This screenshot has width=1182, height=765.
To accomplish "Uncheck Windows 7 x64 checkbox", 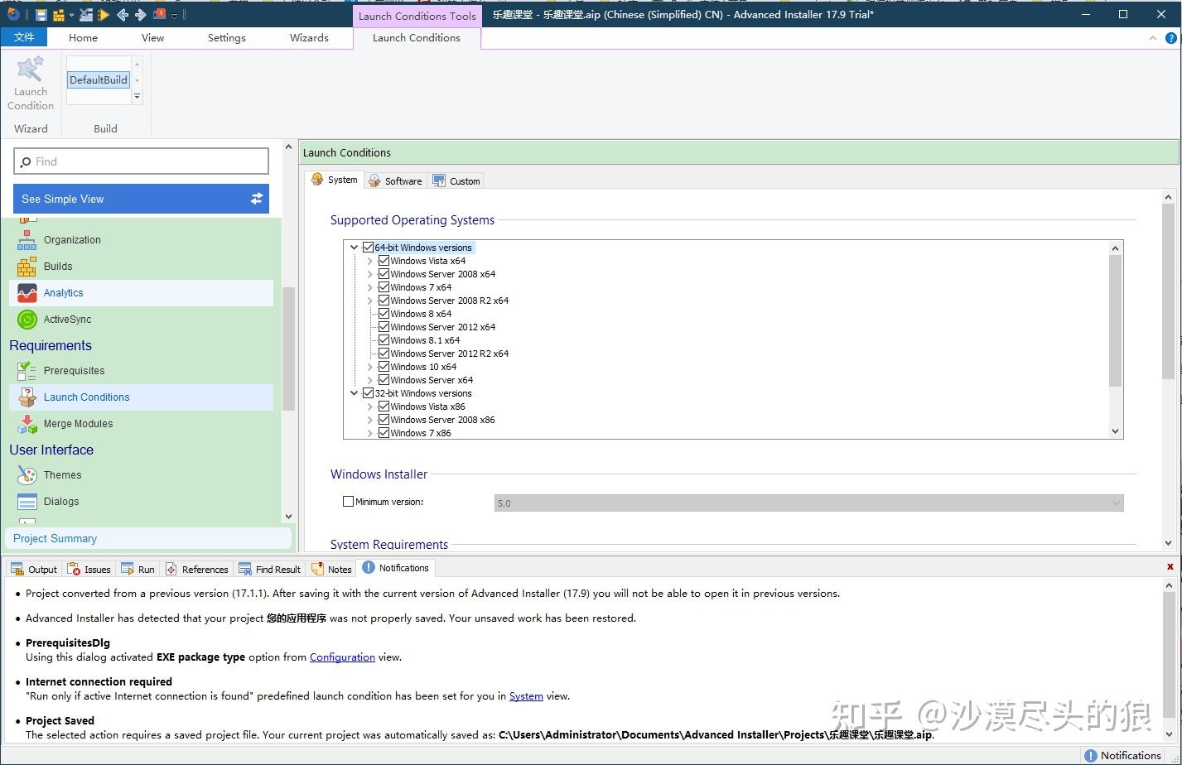I will tap(384, 287).
